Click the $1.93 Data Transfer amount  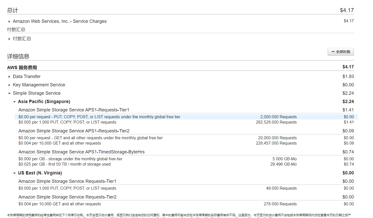[348, 76]
